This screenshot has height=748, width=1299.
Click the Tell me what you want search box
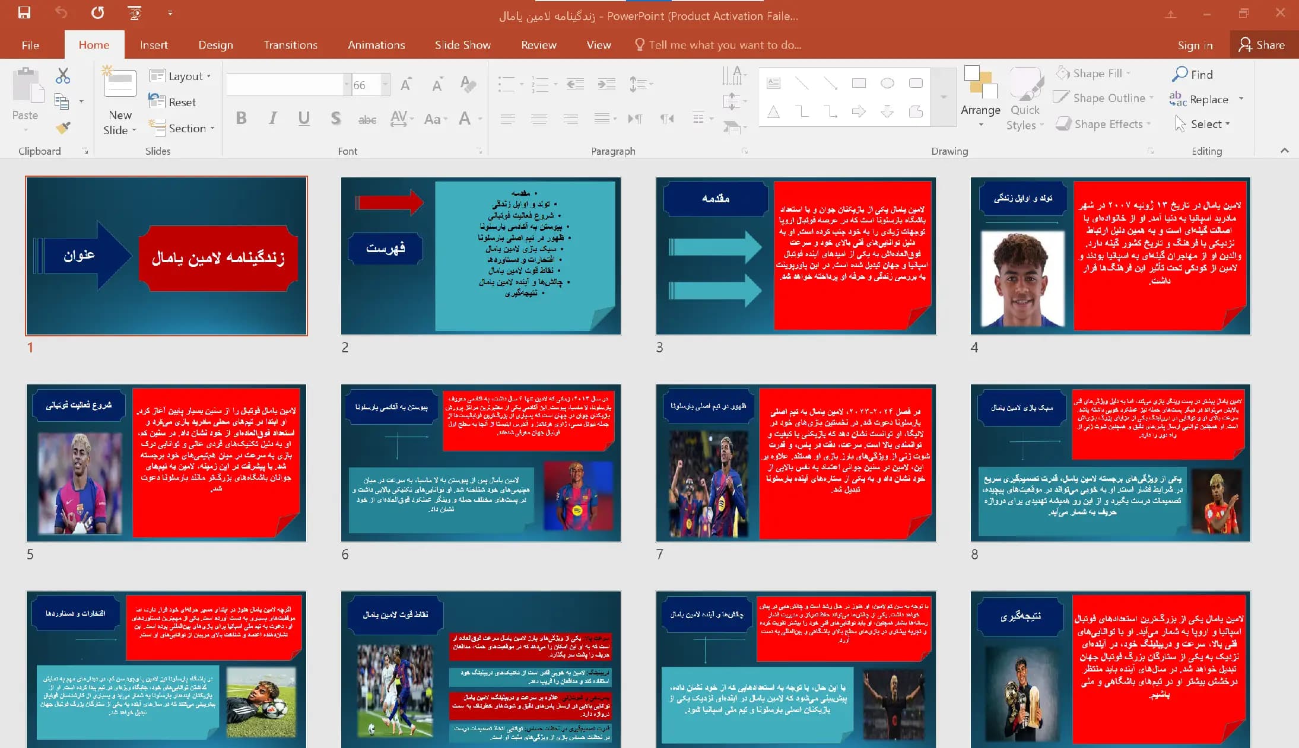click(x=718, y=45)
